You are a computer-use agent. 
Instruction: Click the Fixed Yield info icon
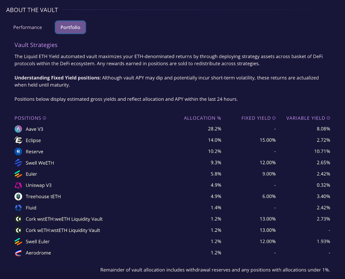(274, 118)
